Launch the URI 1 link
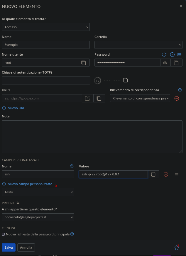 point(87,98)
